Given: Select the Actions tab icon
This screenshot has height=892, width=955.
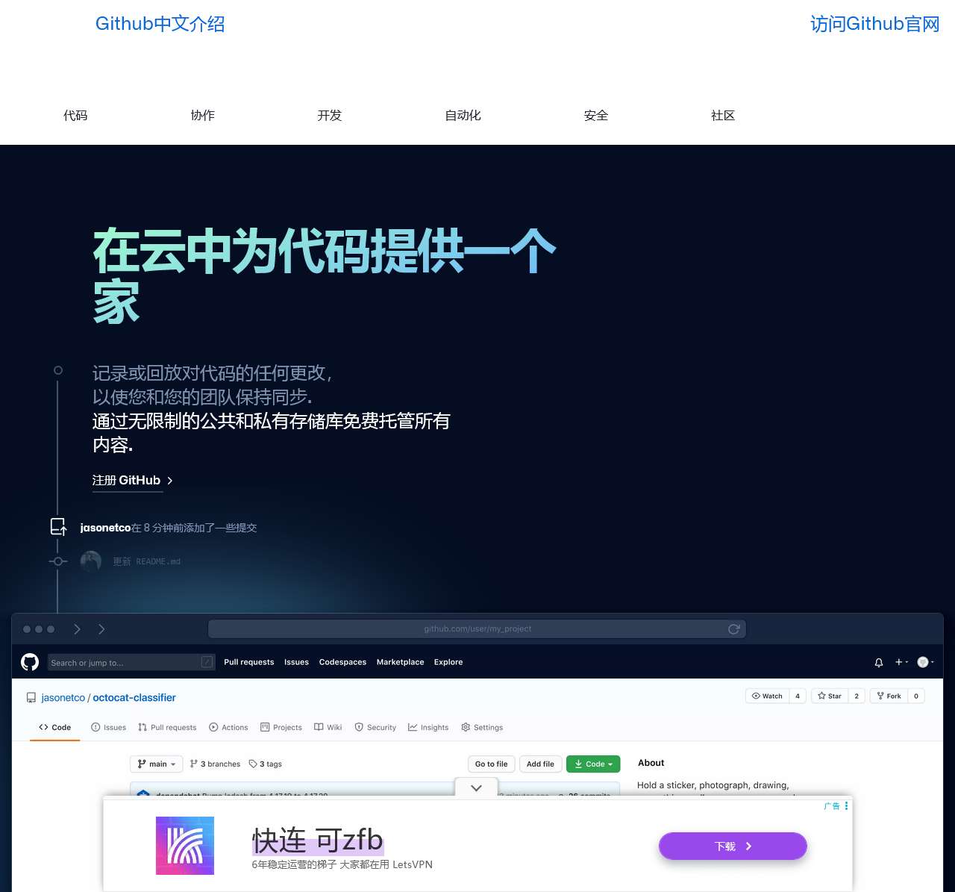Looking at the screenshot, I should [x=215, y=727].
